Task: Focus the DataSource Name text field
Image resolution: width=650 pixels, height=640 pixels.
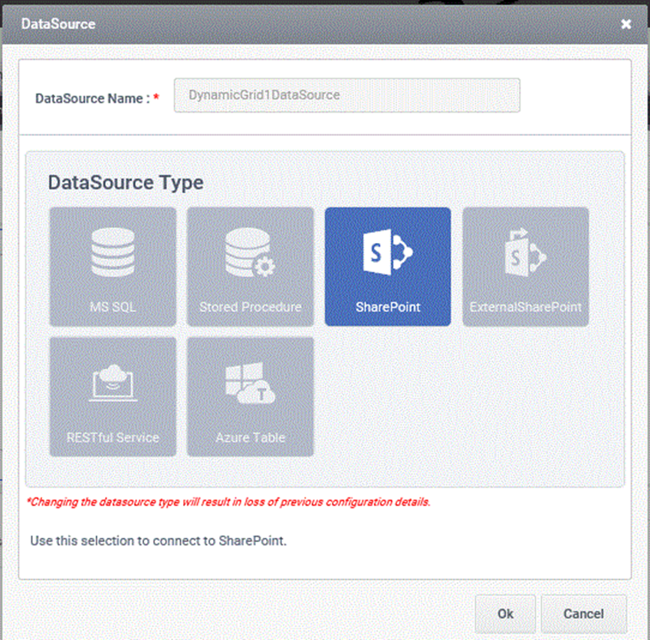Action: pos(347,95)
